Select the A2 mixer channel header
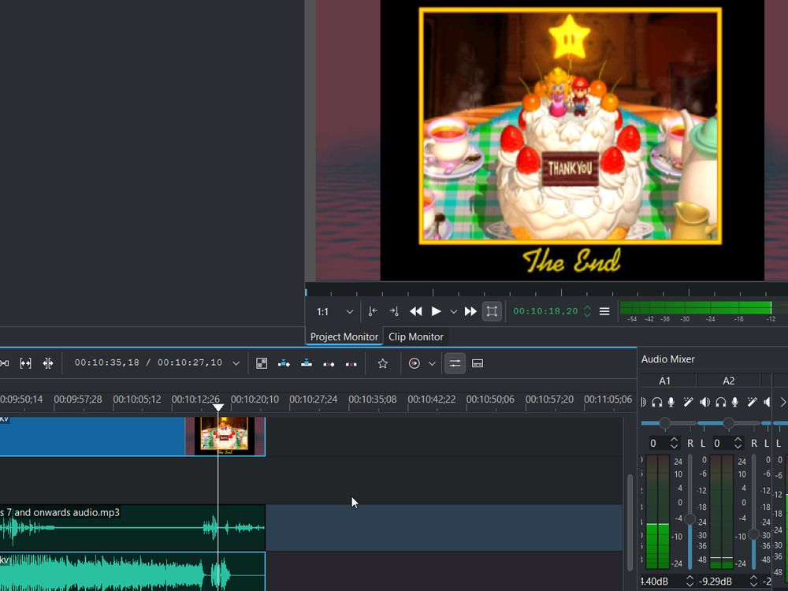This screenshot has width=788, height=591. tap(728, 381)
